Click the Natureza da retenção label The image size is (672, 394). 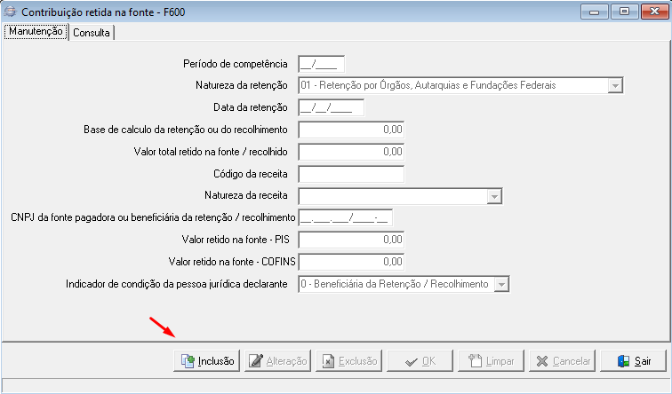(241, 85)
